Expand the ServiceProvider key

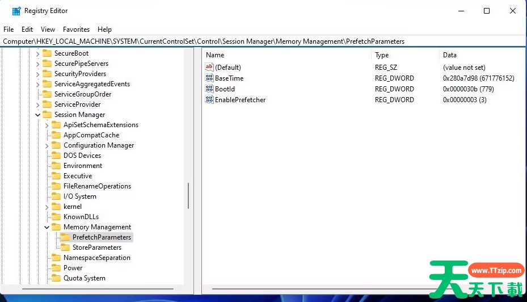click(x=37, y=104)
